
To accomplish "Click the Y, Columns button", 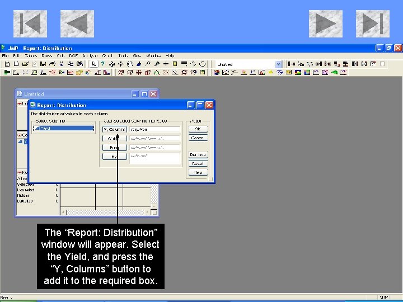I will [x=115, y=129].
